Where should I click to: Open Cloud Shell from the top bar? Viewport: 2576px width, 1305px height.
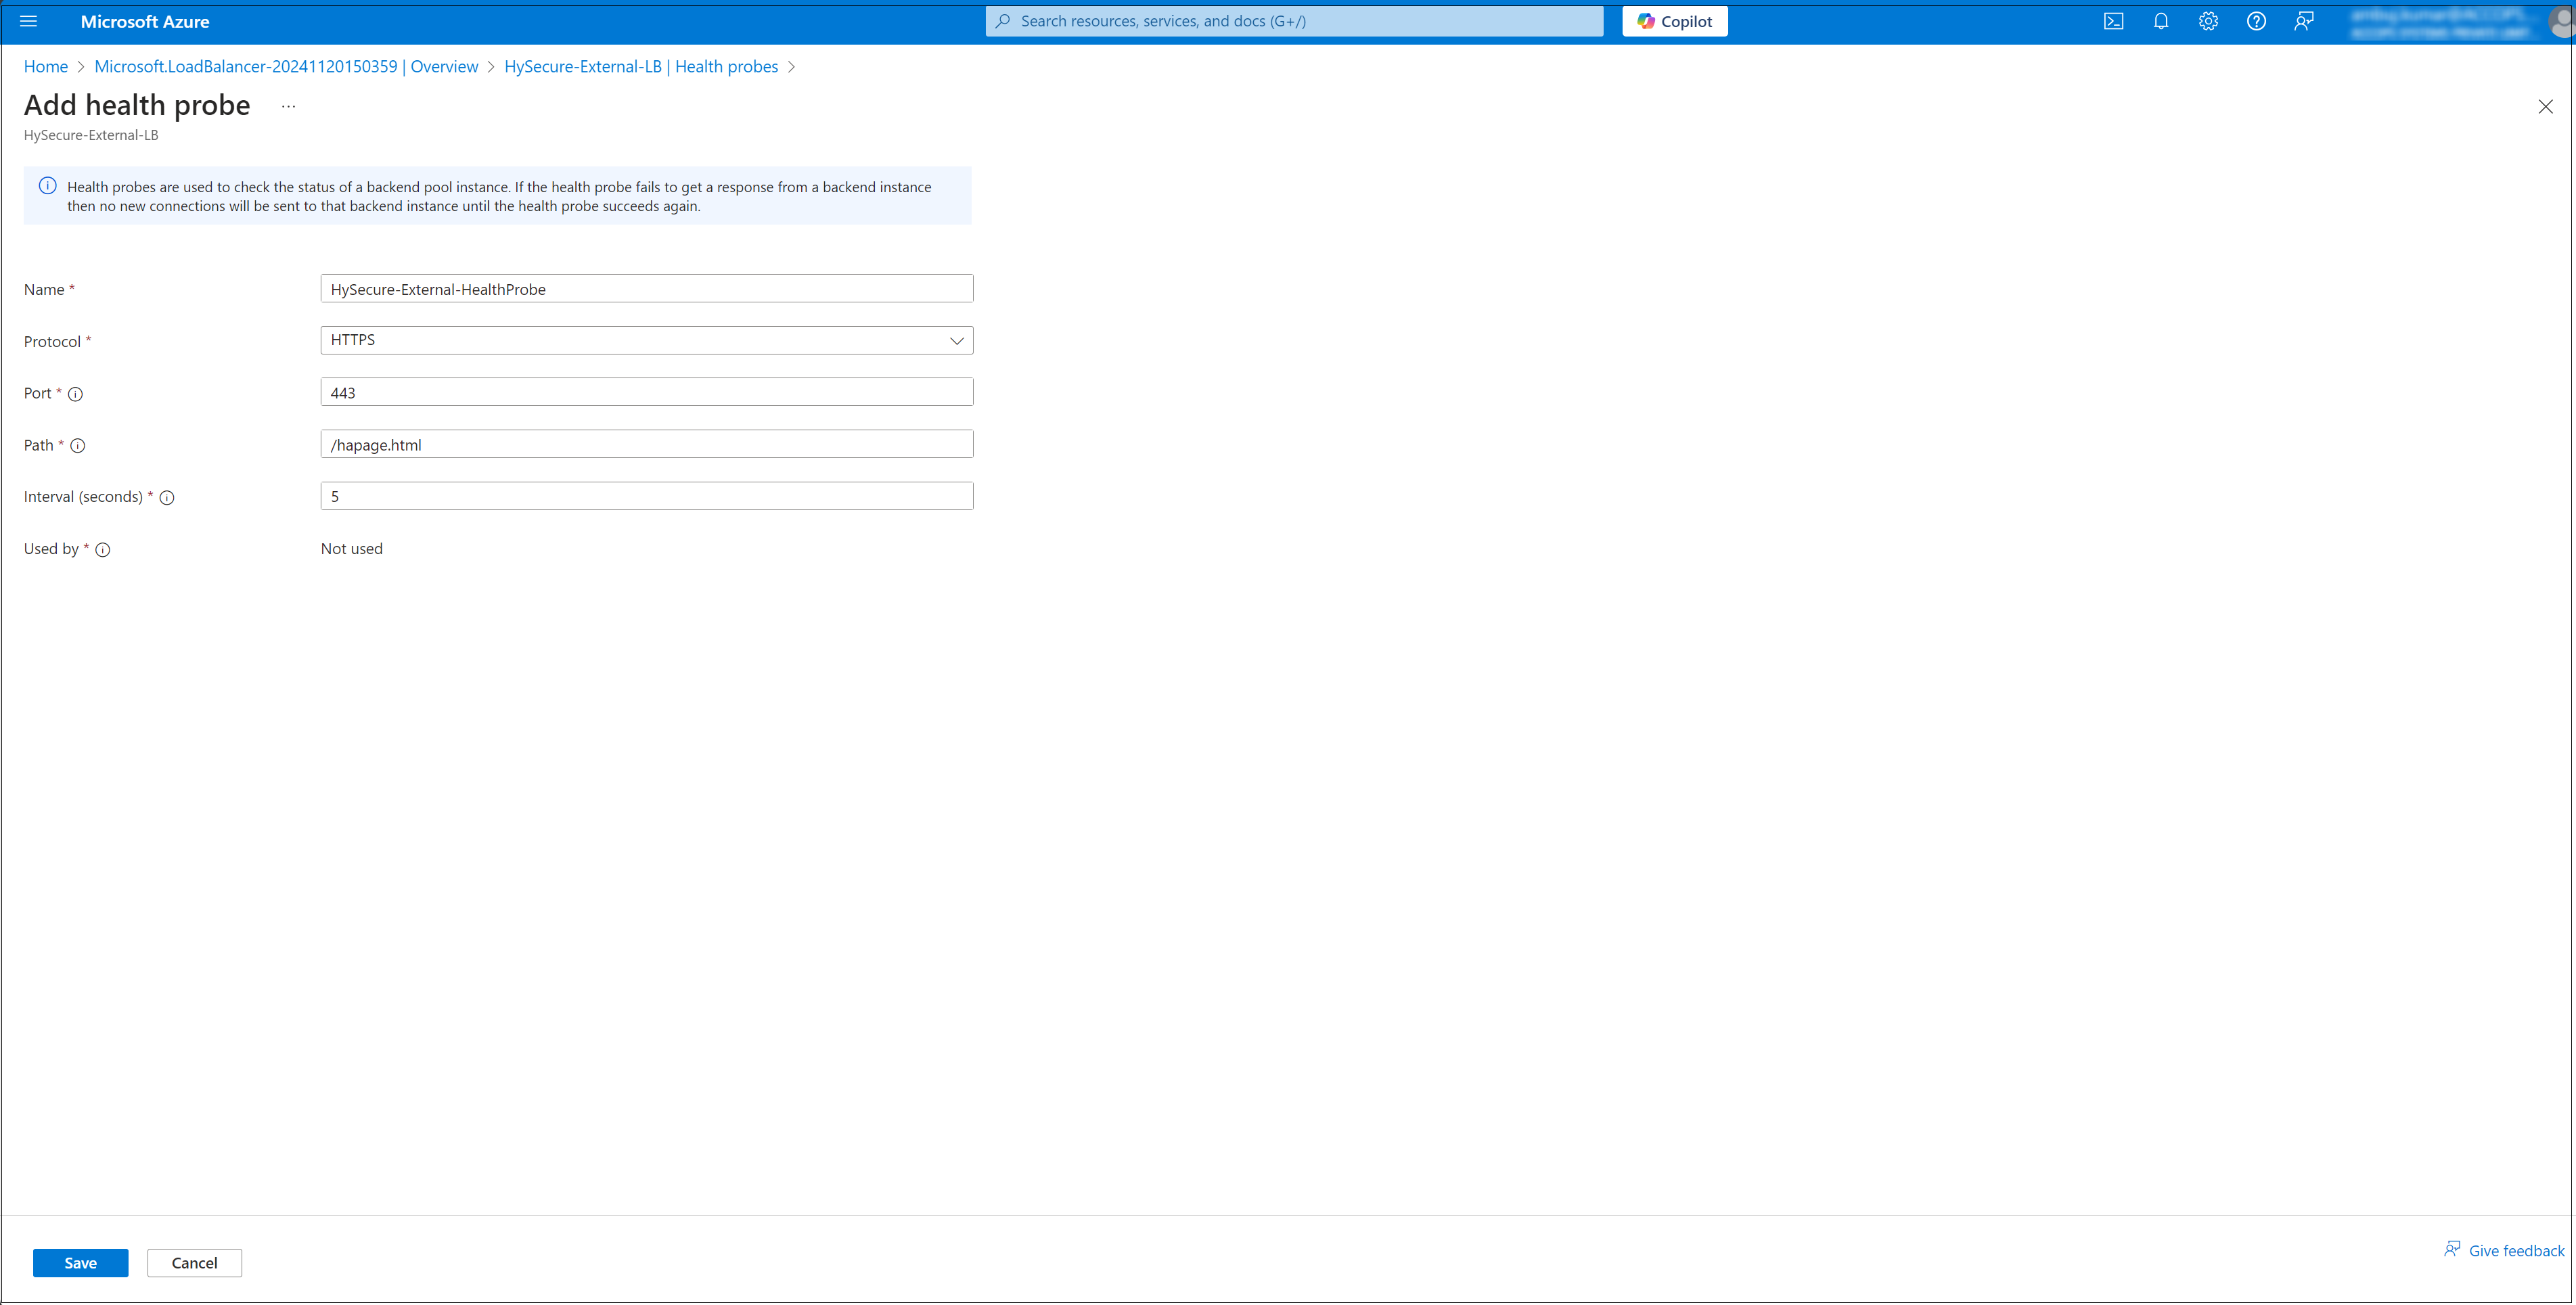tap(2113, 21)
